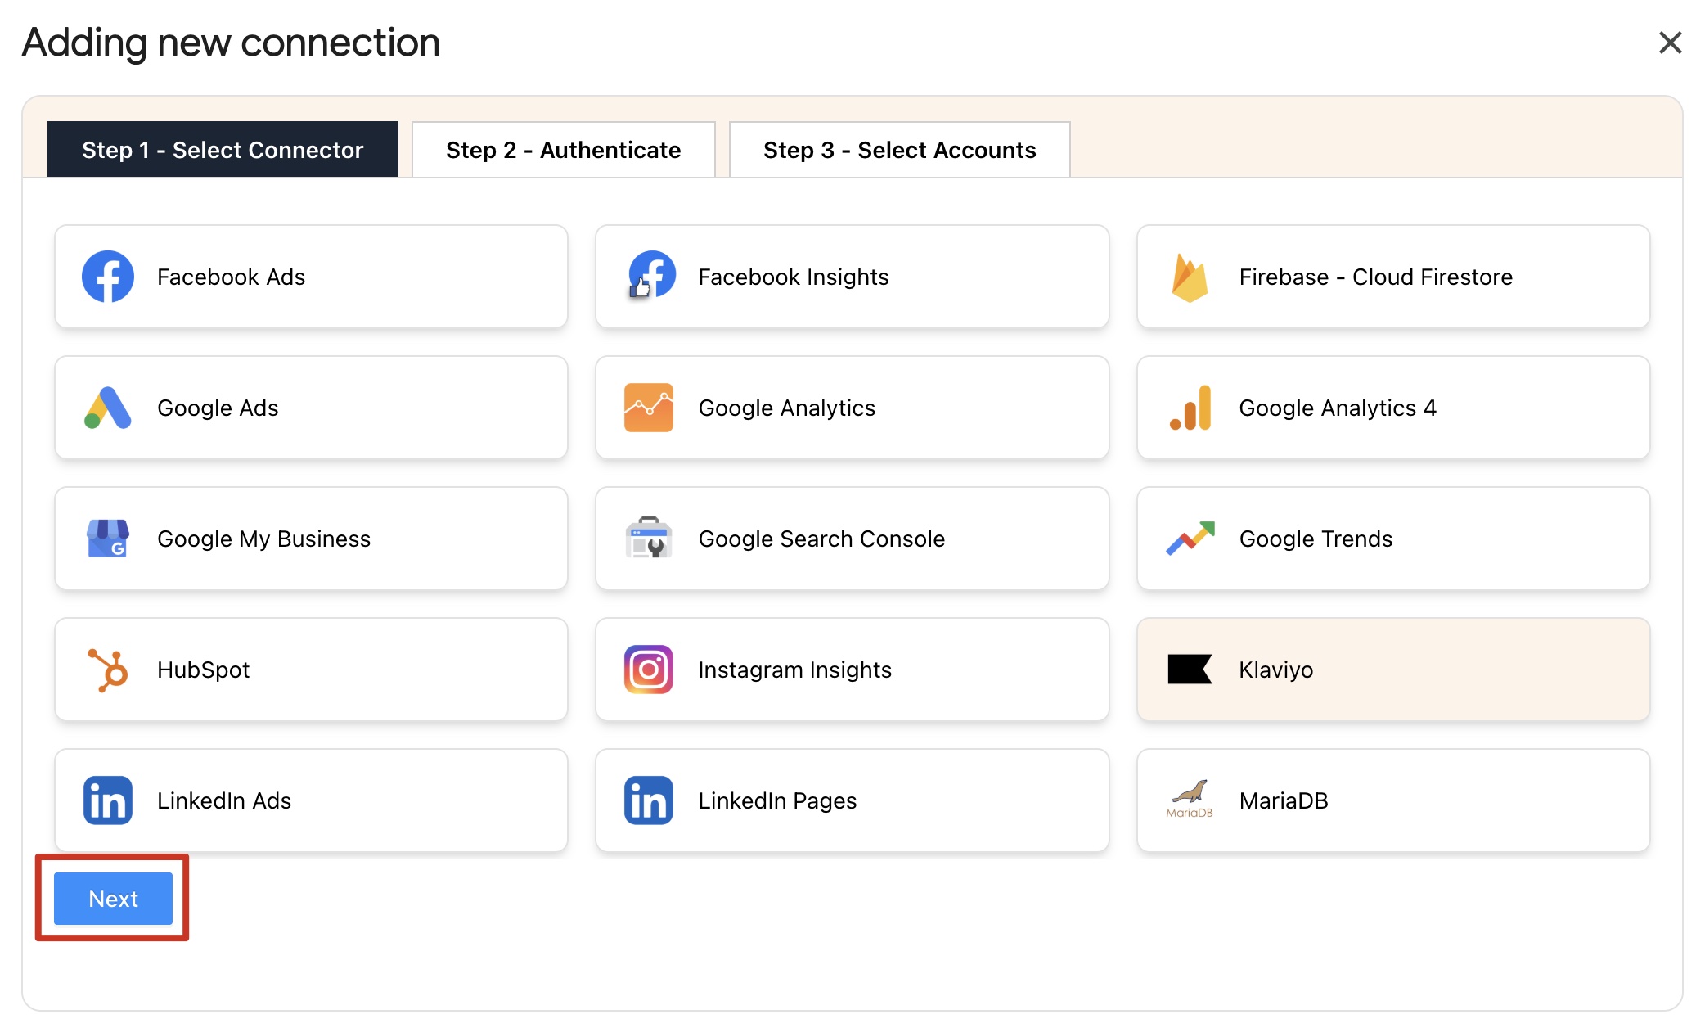
Task: Click the black Klaviyo flag icon
Action: tap(1190, 670)
